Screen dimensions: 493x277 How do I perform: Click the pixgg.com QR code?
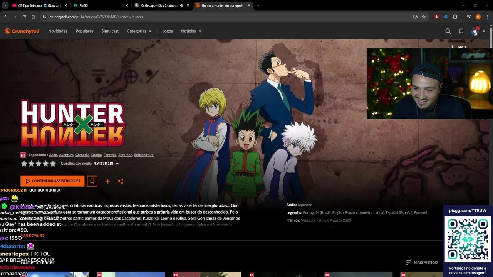click(x=468, y=239)
